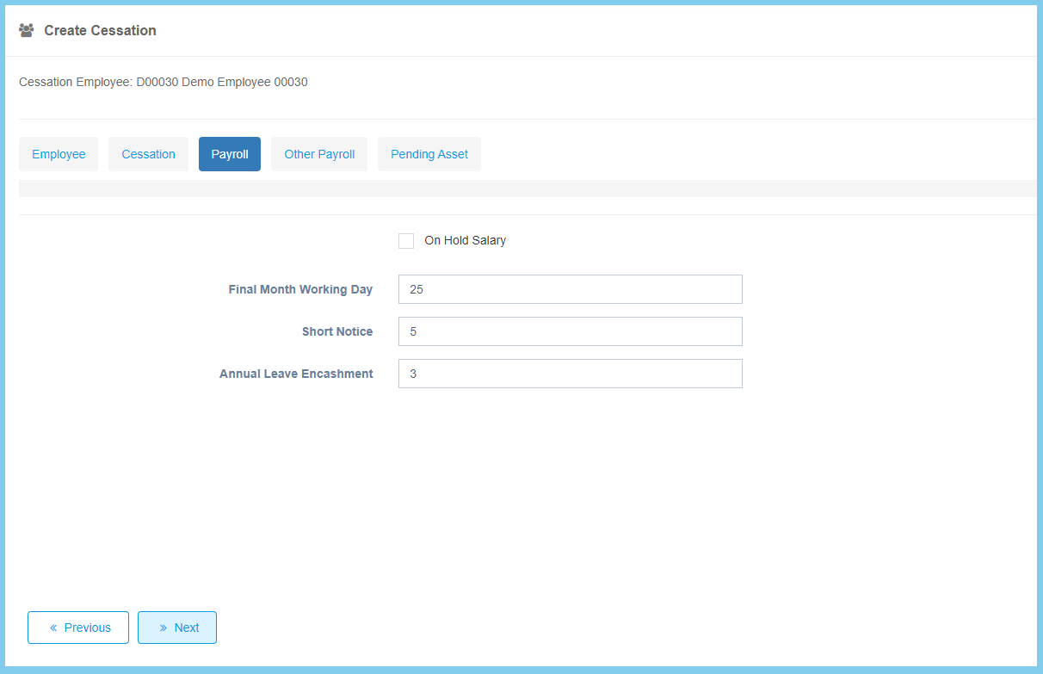Click the Create Cessation page title

(x=100, y=30)
